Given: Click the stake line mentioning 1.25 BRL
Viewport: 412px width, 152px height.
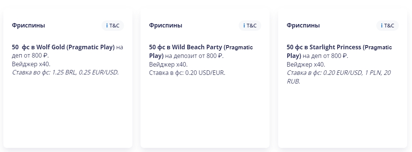Looking at the screenshot, I should [65, 72].
